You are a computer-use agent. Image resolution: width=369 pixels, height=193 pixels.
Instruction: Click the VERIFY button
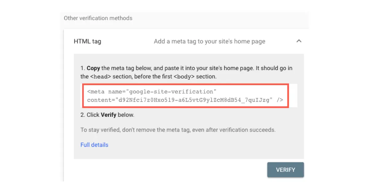(x=285, y=170)
